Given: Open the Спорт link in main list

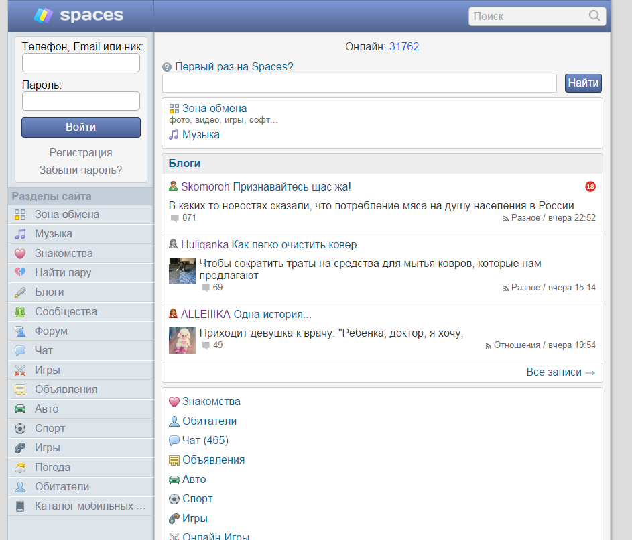Looking at the screenshot, I should 198,499.
